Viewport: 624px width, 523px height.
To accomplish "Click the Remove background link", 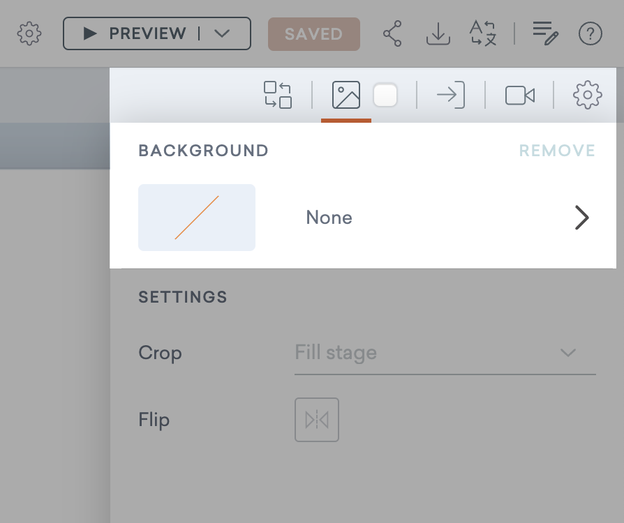I will 556,150.
